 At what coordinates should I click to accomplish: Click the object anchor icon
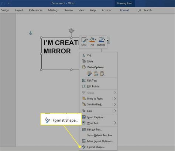pos(31,33)
